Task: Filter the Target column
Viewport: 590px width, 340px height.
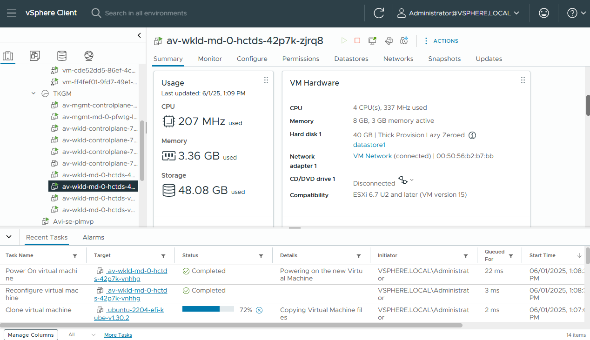Action: tap(163, 256)
